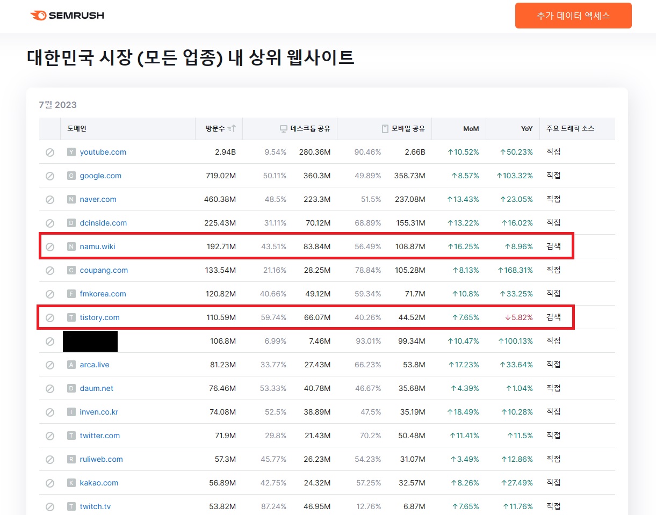This screenshot has height=515, width=656.
Task: Click the exclude icon for namu.wiki row
Action: pos(50,247)
